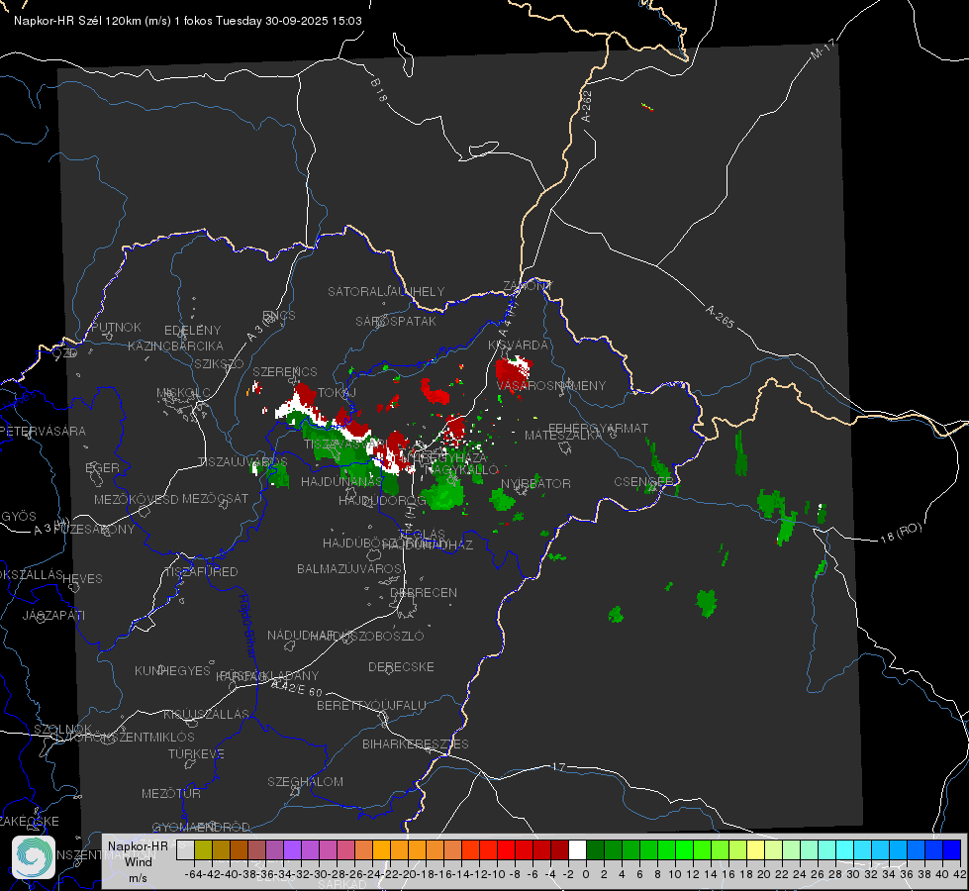Click the city label 'PÉTERVÁSÁRA'

tap(43, 431)
